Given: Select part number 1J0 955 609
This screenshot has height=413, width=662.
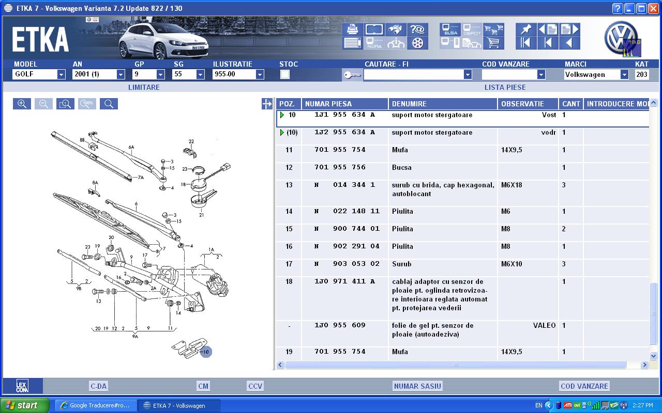Looking at the screenshot, I should point(340,325).
